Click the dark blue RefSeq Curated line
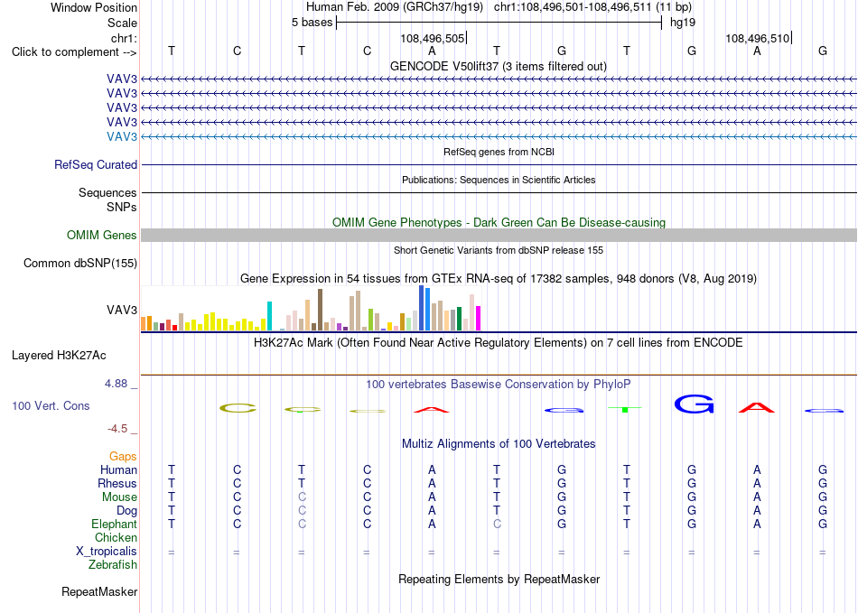858x613 pixels. click(499, 164)
